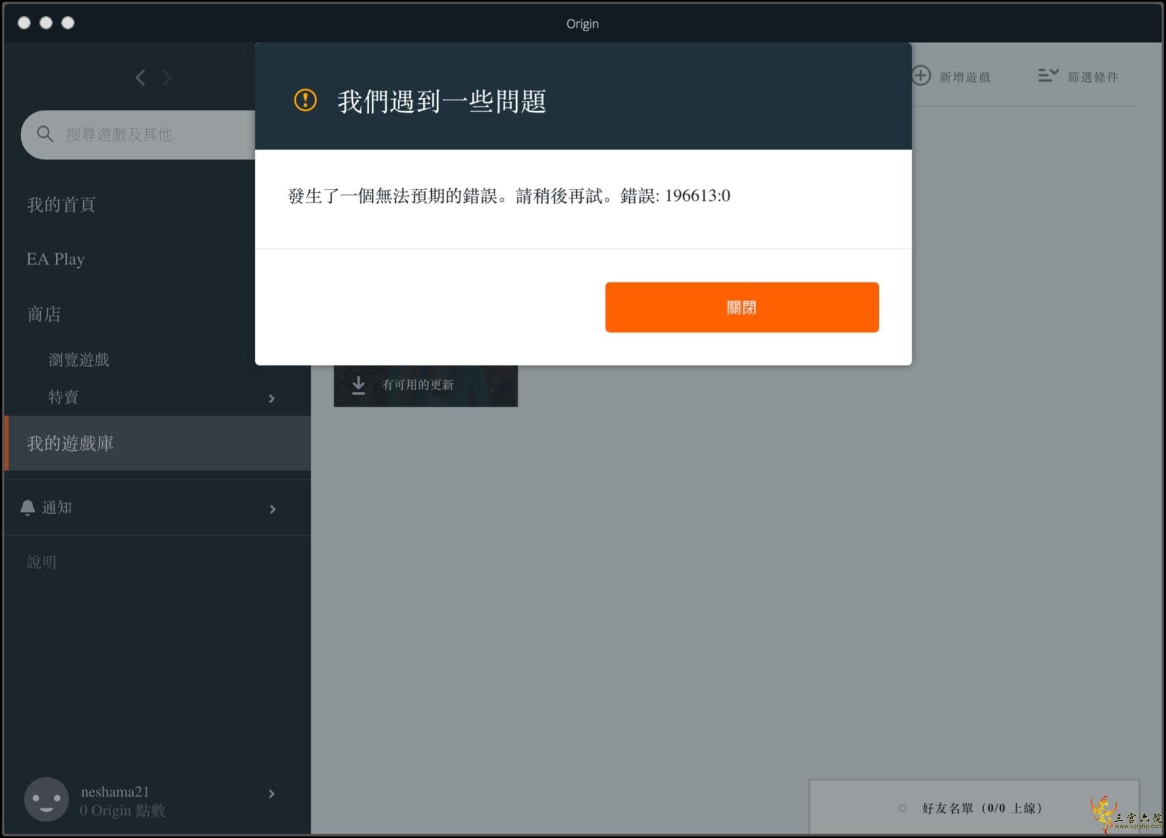Click the search magnifier icon
Viewport: 1166px width, 838px height.
tap(45, 134)
